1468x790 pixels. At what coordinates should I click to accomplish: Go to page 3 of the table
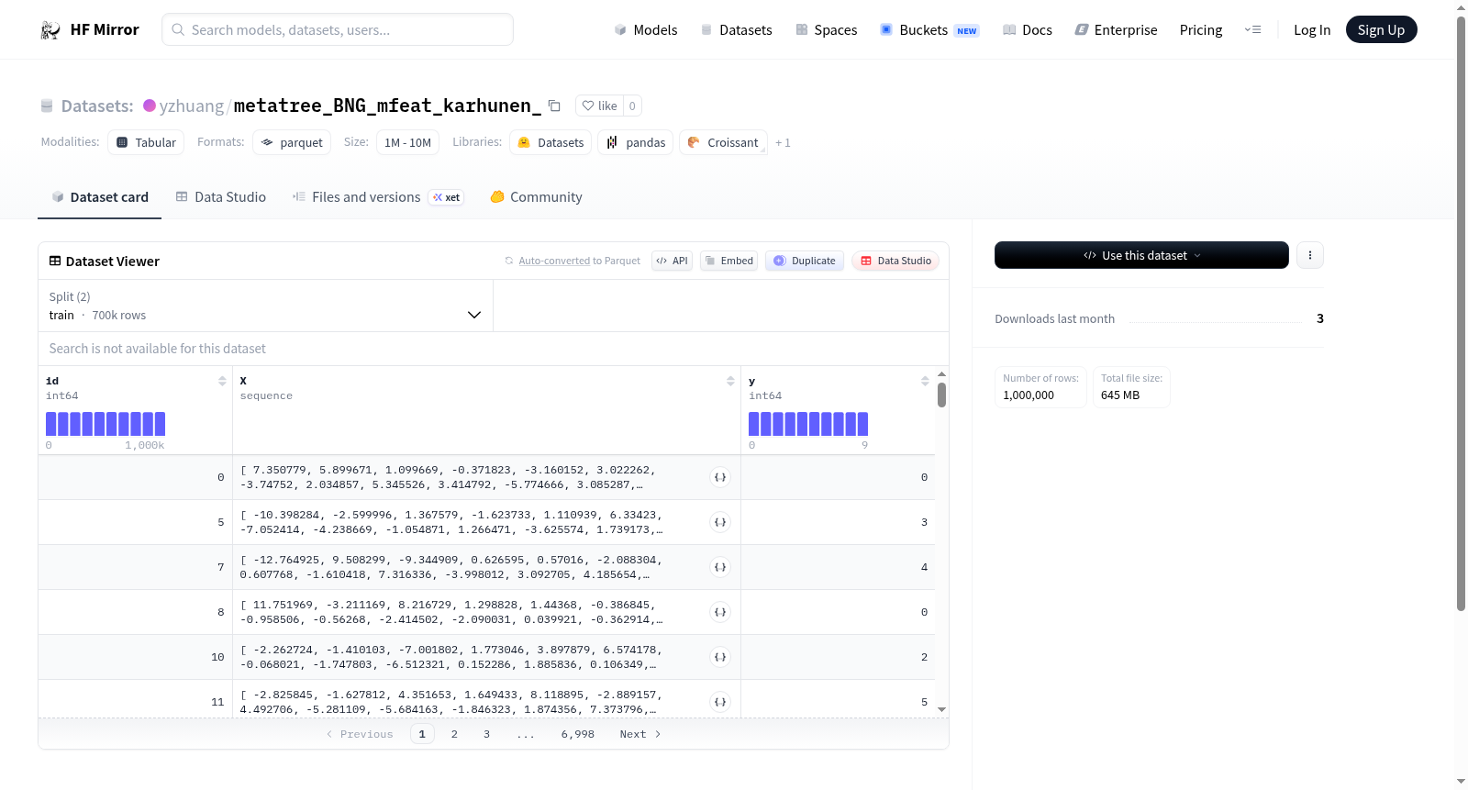click(486, 734)
